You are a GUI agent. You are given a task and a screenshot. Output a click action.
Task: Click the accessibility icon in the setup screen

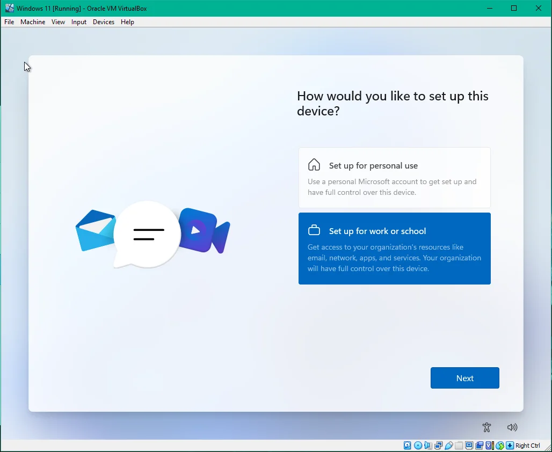click(x=486, y=427)
